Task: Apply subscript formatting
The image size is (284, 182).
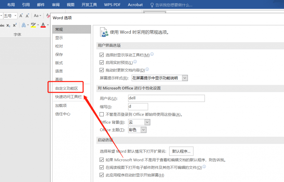Action: pos(8,25)
